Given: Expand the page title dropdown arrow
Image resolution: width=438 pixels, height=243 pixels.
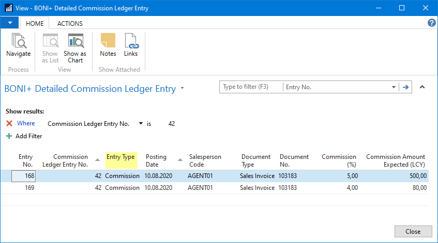Looking at the screenshot, I should [x=182, y=89].
